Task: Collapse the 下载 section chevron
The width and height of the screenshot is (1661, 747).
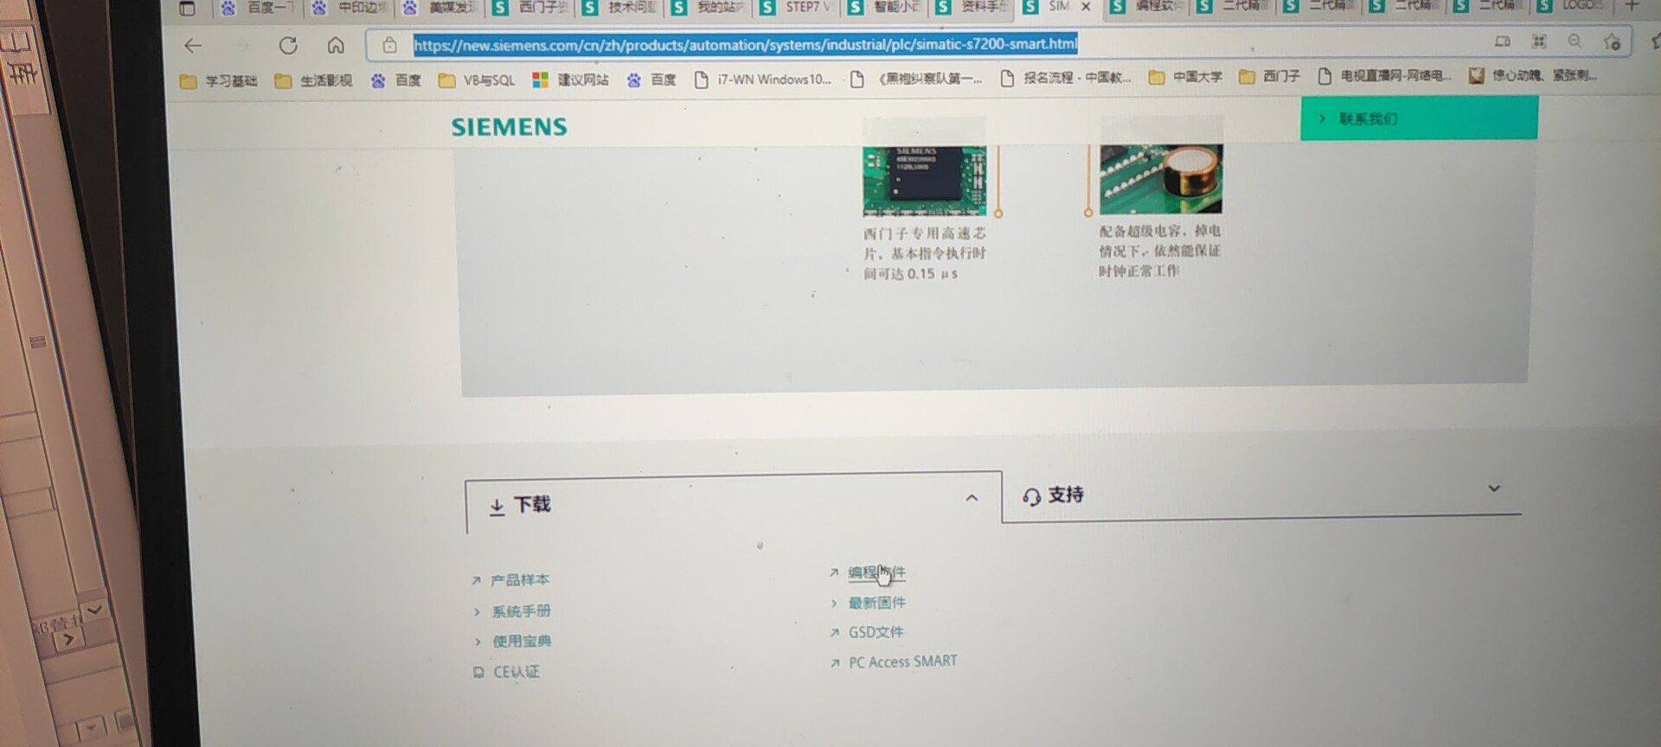Action: [972, 498]
